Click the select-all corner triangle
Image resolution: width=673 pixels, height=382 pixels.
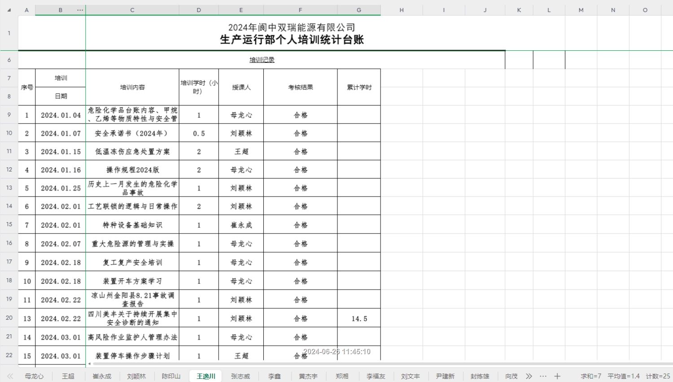coord(9,10)
